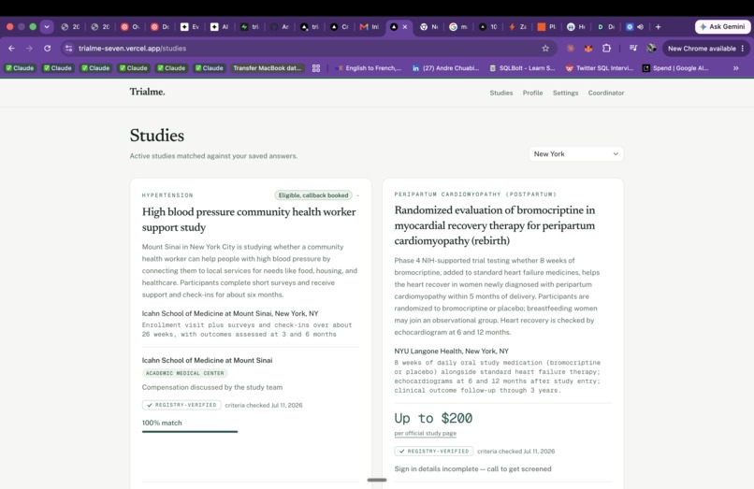Open the Transfer MacBook data bookmark
The height and width of the screenshot is (489, 754).
(268, 68)
